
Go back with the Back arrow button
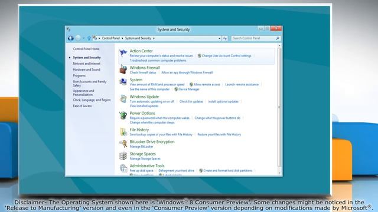pyautogui.click(x=71, y=38)
